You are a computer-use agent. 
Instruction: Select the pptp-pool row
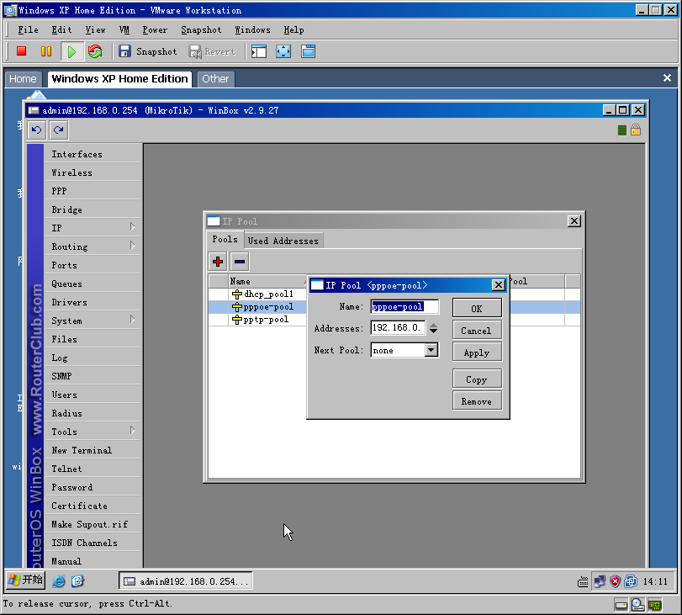(257, 320)
